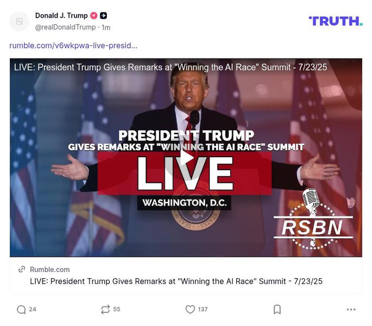Open more options via the ellipsis icon
This screenshot has width=372, height=326.
tap(351, 310)
